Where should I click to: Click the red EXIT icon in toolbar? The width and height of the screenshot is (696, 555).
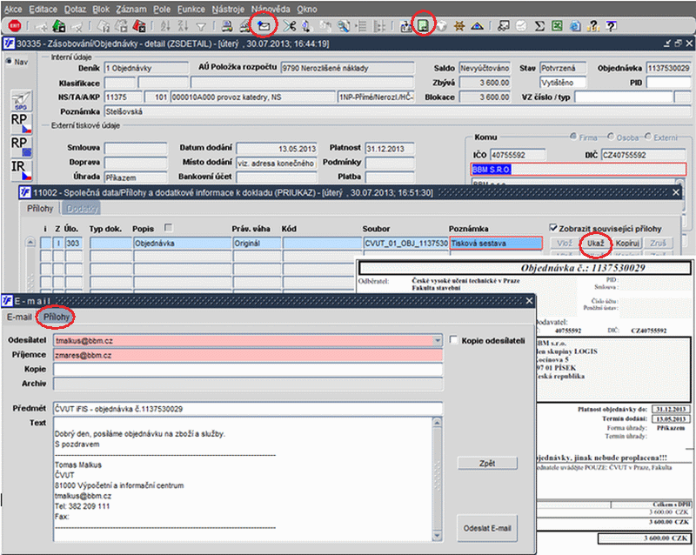click(15, 26)
